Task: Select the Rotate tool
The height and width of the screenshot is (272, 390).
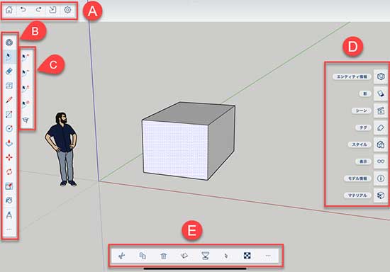Action: coord(9,171)
